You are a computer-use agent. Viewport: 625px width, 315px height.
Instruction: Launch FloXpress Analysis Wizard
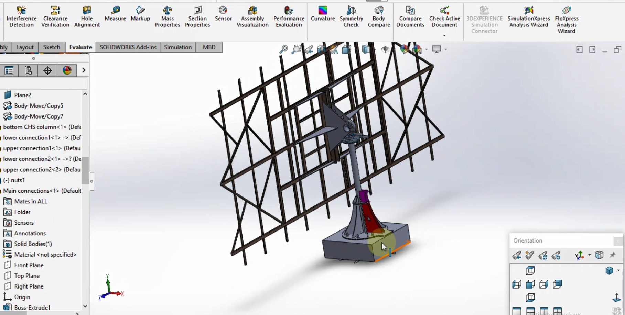(567, 20)
